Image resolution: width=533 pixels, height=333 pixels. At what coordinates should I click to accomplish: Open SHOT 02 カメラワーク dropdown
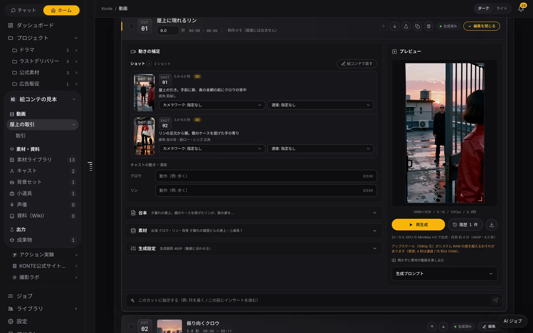coord(212,149)
